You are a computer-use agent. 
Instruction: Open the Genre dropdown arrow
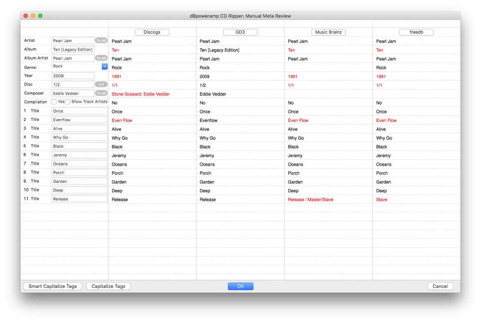[x=104, y=67]
